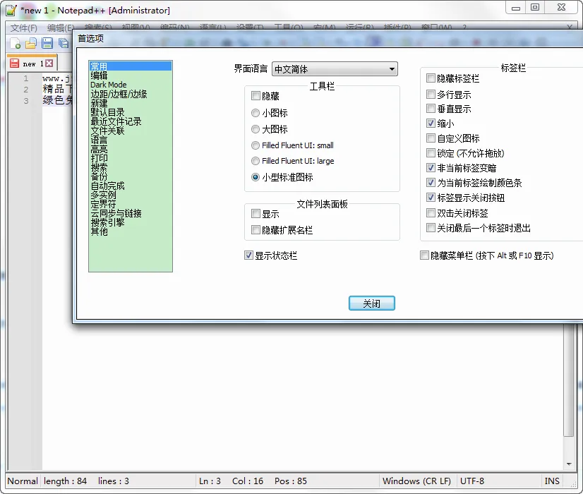Select 语言 category in list

(x=131, y=140)
